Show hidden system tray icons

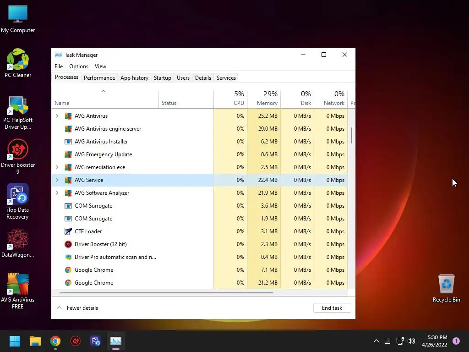pos(376,341)
